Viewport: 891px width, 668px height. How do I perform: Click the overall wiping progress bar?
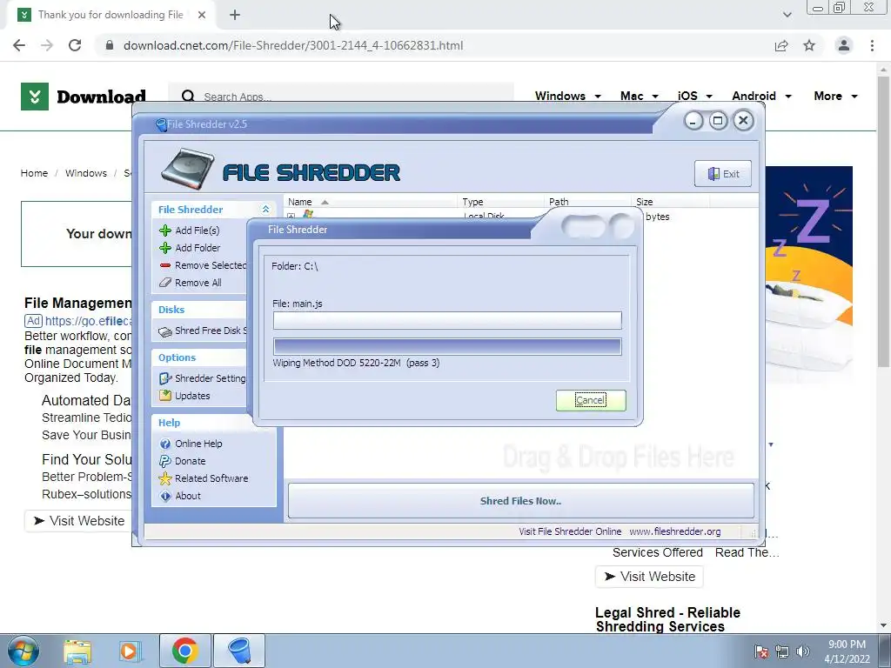coord(447,346)
